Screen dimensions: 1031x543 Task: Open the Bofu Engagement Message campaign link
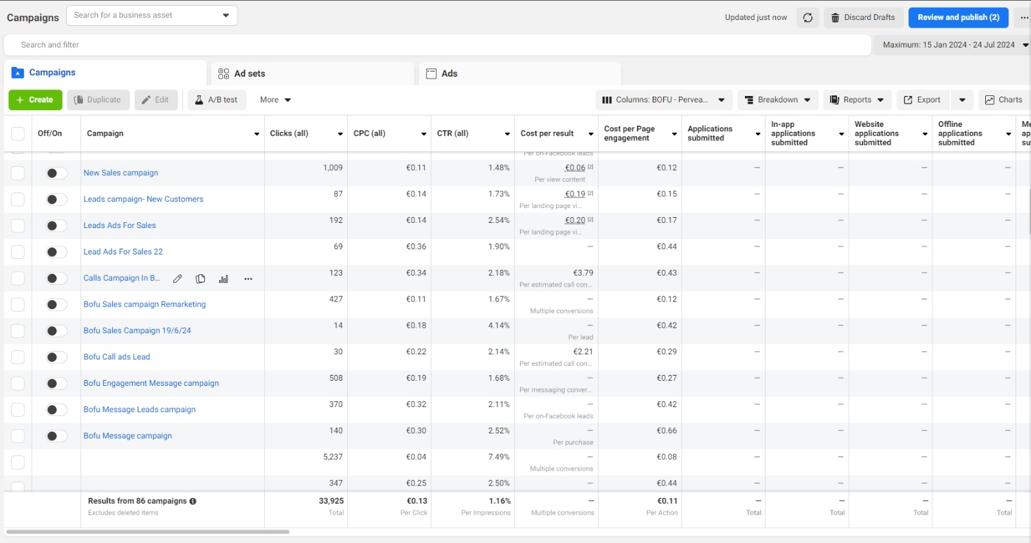click(151, 383)
